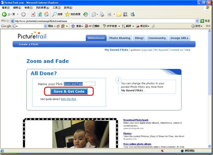Image resolution: width=213 pixels, height=155 pixels.
Task: Click the Google toolbar logo
Action: 6,26
